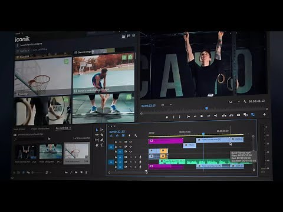Delete selected item with bin trash icon

(86, 173)
